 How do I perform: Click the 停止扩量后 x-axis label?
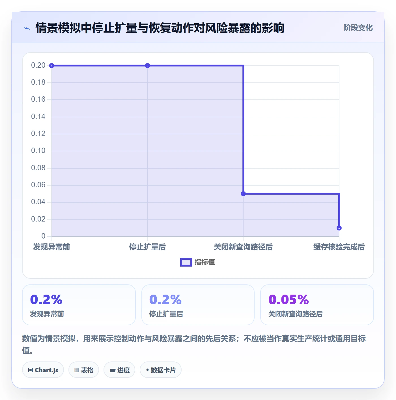click(147, 247)
